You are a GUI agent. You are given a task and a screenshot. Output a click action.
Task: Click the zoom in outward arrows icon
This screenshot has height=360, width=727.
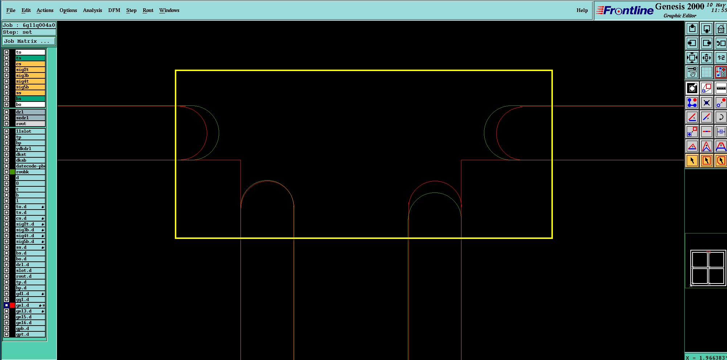(692, 58)
